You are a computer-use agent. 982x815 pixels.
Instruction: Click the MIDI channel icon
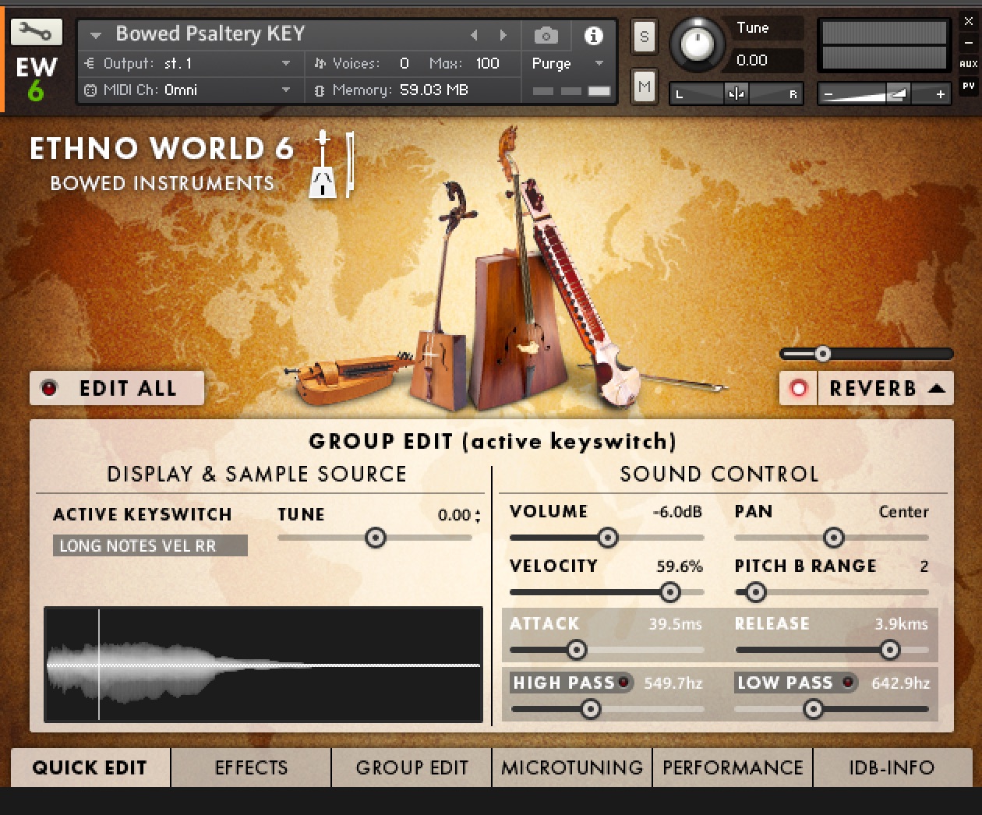[x=90, y=90]
